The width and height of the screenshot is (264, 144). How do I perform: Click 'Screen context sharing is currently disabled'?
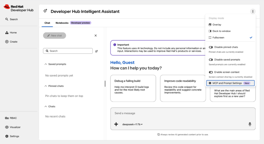click(x=230, y=77)
